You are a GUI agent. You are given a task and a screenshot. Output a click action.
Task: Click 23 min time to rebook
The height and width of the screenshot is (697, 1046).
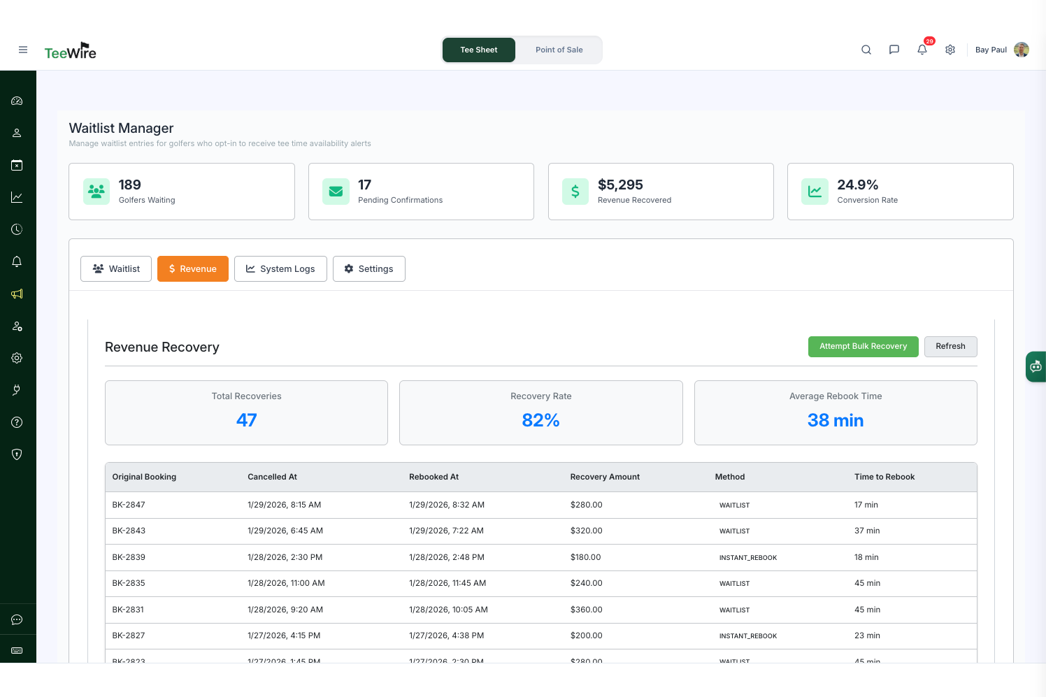pyautogui.click(x=867, y=635)
